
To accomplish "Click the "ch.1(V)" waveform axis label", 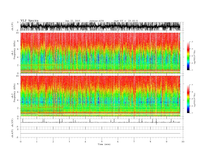I will [x=12, y=26].
